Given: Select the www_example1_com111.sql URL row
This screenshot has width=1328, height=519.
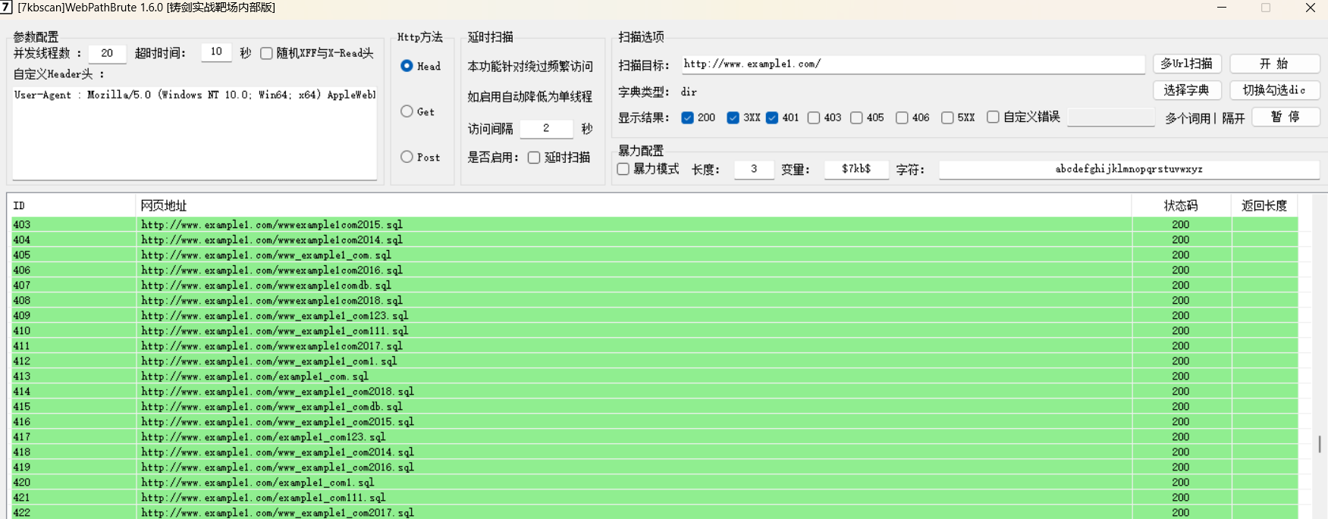Looking at the screenshot, I should click(x=655, y=331).
